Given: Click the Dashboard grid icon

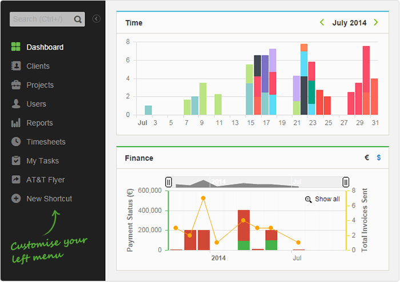Looking at the screenshot, I should [16, 47].
